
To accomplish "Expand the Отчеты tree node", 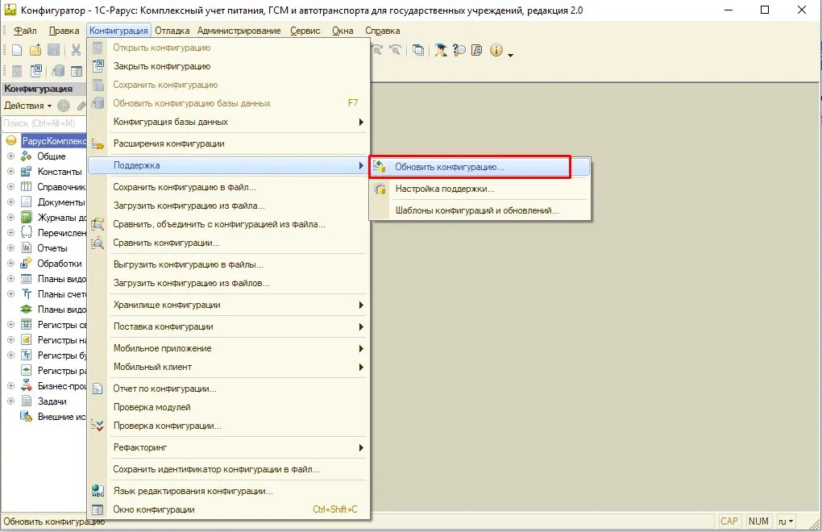I will [10, 248].
